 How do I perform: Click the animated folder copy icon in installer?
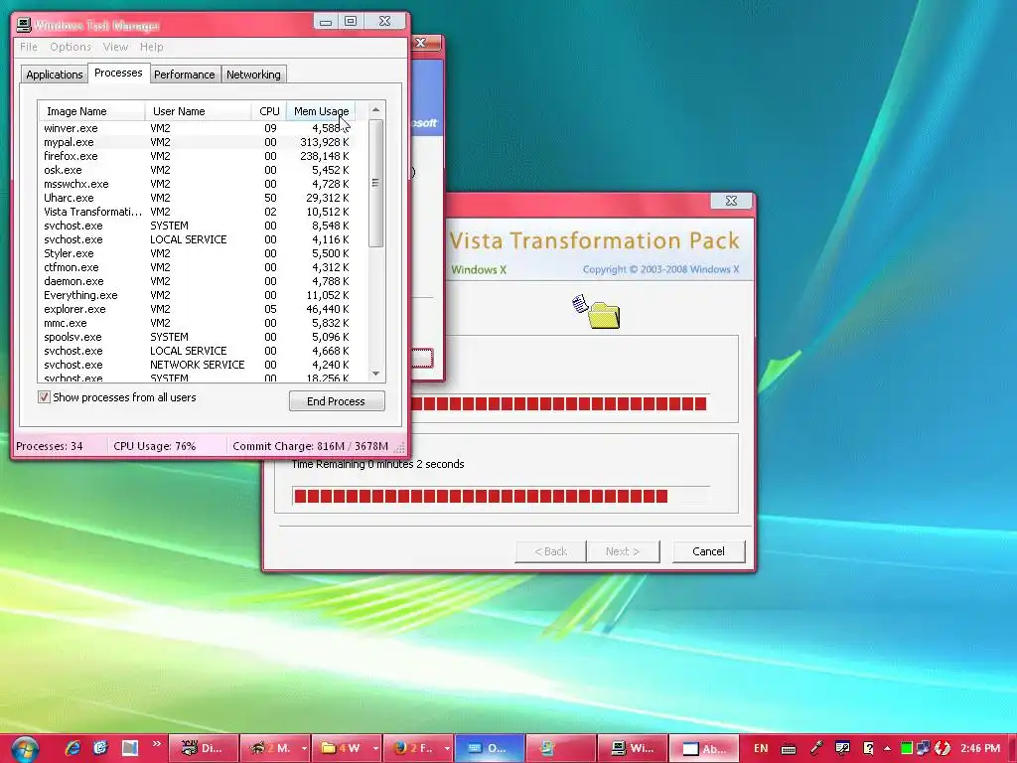click(597, 311)
